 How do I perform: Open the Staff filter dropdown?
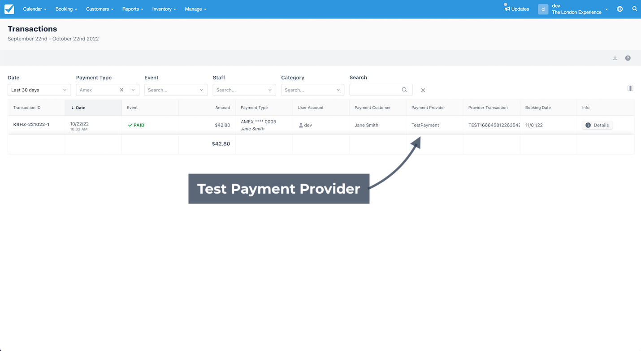point(244,90)
